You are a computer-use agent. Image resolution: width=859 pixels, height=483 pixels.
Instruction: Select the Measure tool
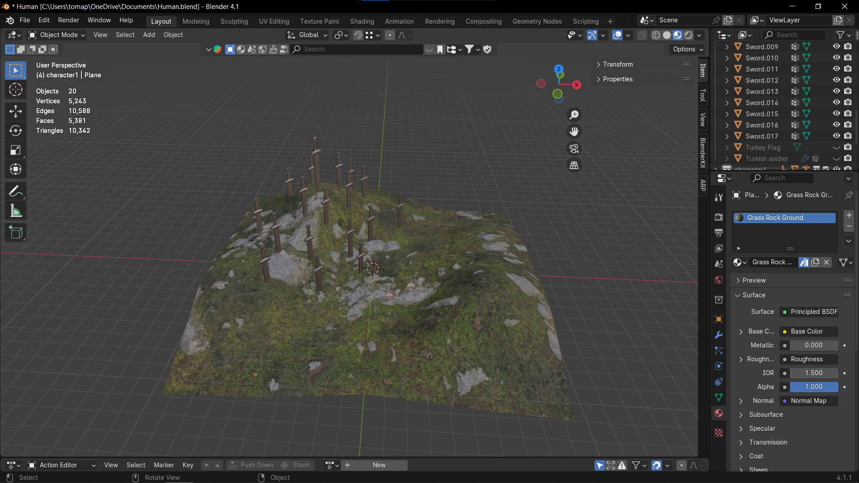click(x=16, y=211)
